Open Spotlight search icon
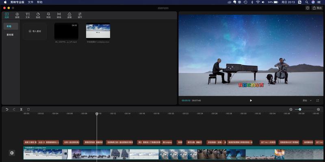Viewport: 325px width, 162px height. (307, 2)
